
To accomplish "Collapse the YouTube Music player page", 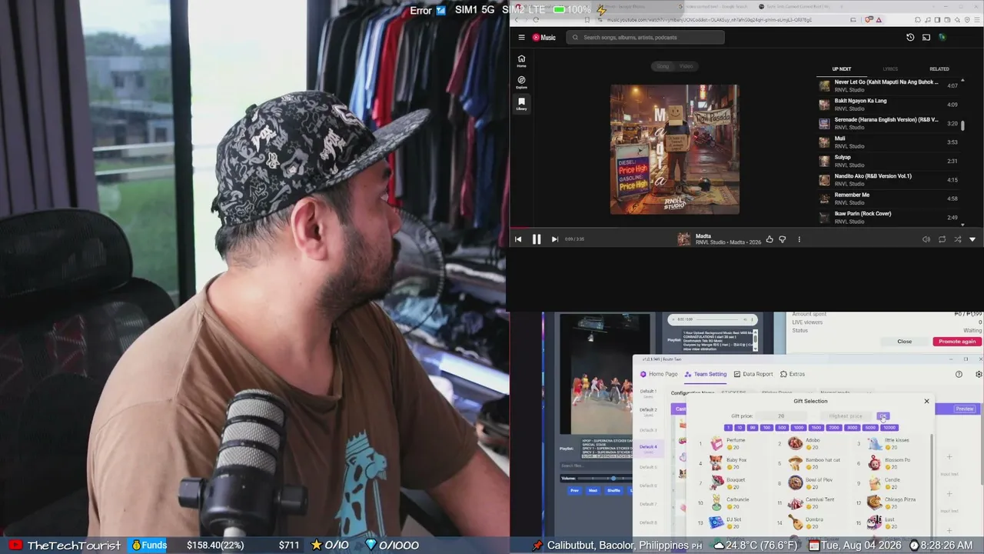I will coord(972,239).
